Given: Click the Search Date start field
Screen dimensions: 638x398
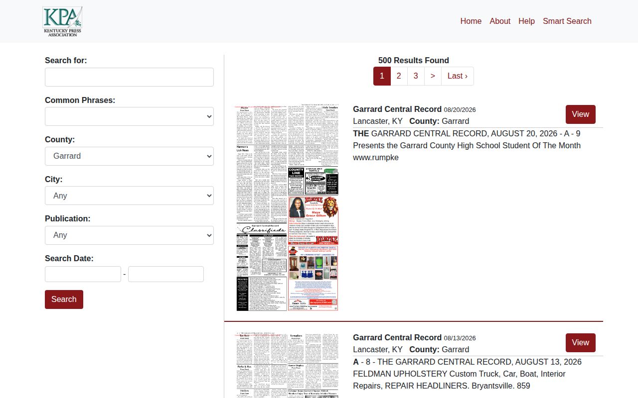Looking at the screenshot, I should (x=83, y=274).
